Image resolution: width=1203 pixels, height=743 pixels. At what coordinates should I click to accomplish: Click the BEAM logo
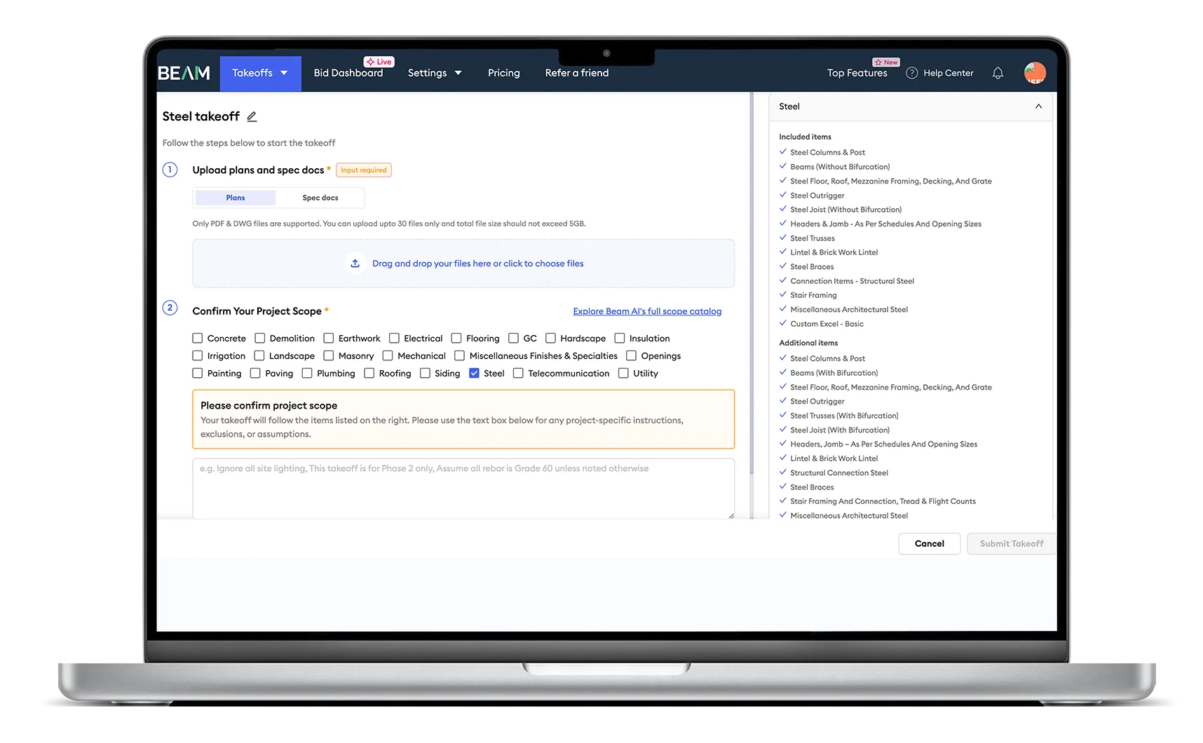click(184, 73)
